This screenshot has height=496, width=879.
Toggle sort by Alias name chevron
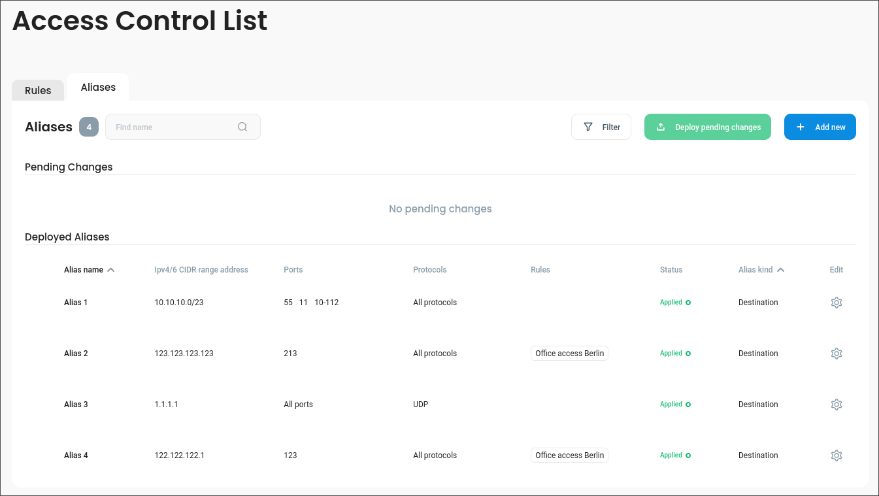click(110, 270)
